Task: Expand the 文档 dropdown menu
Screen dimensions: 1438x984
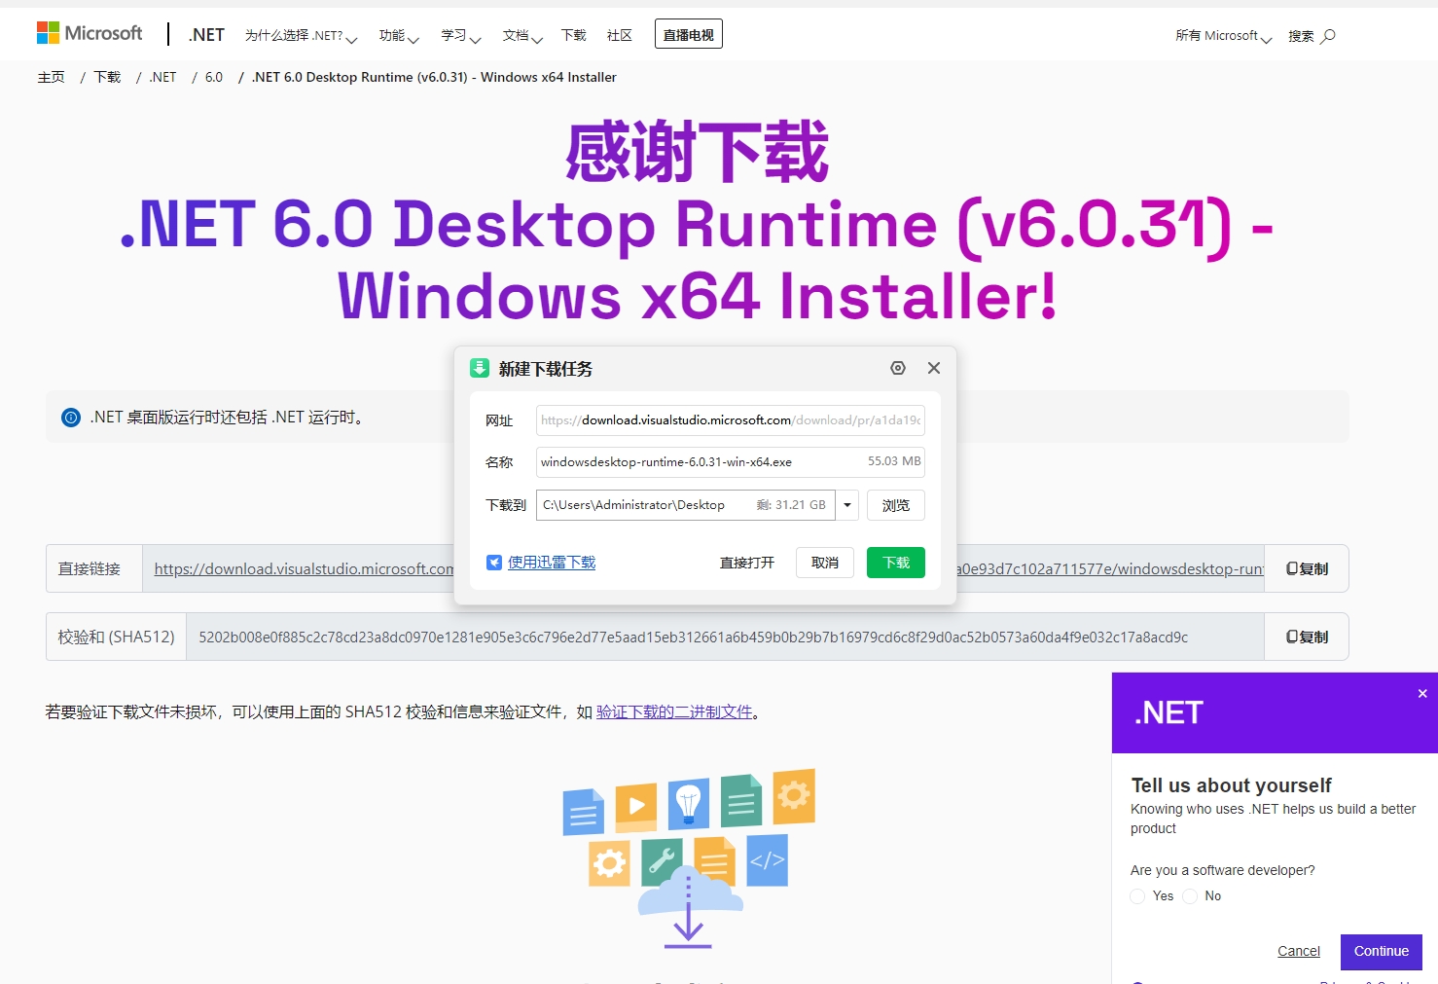Action: tap(522, 36)
